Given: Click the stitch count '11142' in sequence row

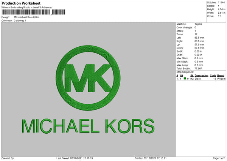Looking at the screenshot, I should (190, 79).
